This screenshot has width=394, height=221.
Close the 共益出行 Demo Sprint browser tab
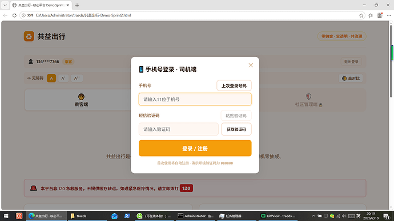(67, 5)
